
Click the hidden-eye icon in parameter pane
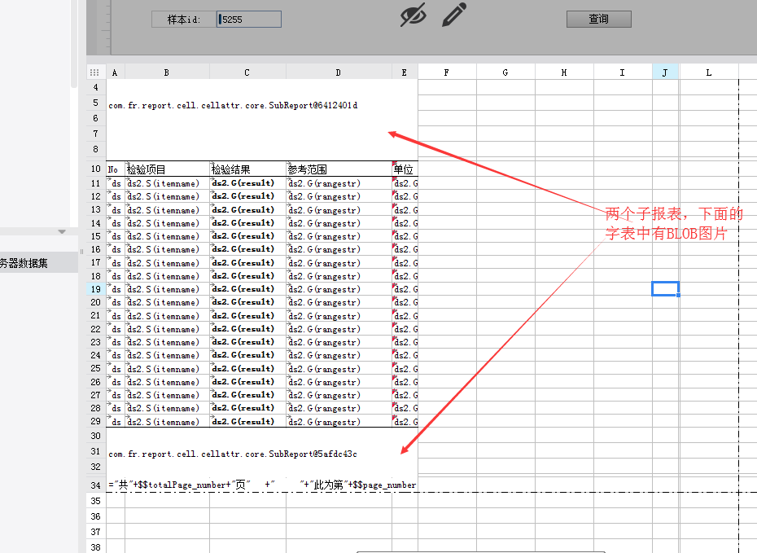(414, 15)
